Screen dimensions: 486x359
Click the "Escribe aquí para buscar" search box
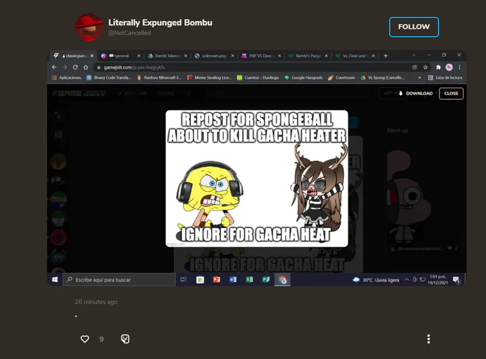[119, 280]
